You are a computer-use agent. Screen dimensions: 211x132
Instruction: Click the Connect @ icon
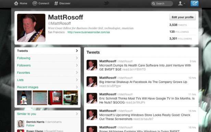pyautogui.click(x=35, y=3)
